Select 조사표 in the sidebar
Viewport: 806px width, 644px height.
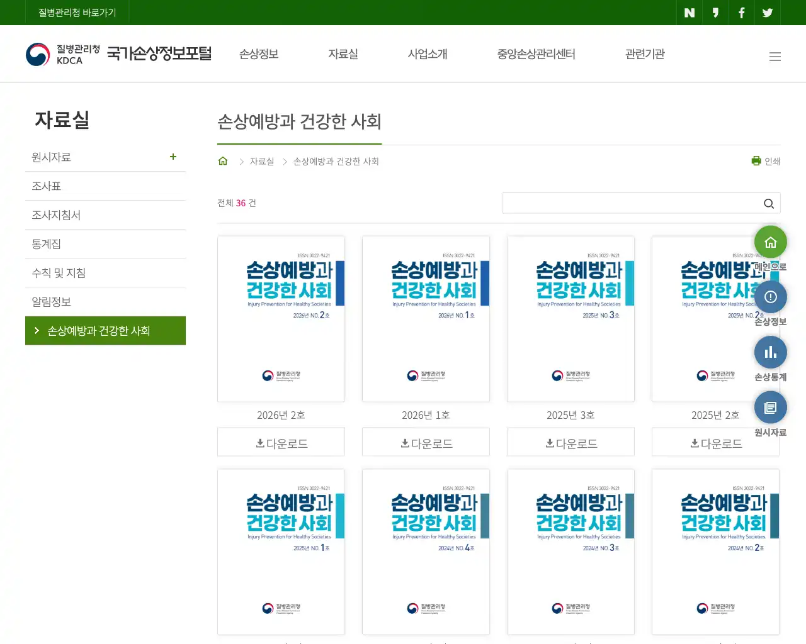pyautogui.click(x=105, y=186)
